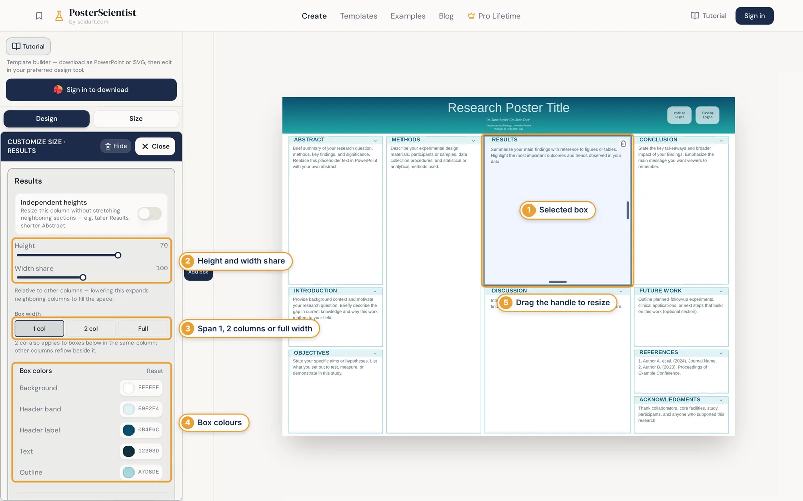Click the X icon in the Close button
803x501 pixels.
click(145, 146)
